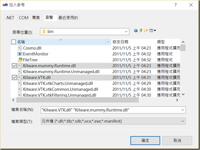Select Kitware.VTK.vtkFiltering.Unmanaged.dll file name
The image size is (200, 150).
coord(59,95)
